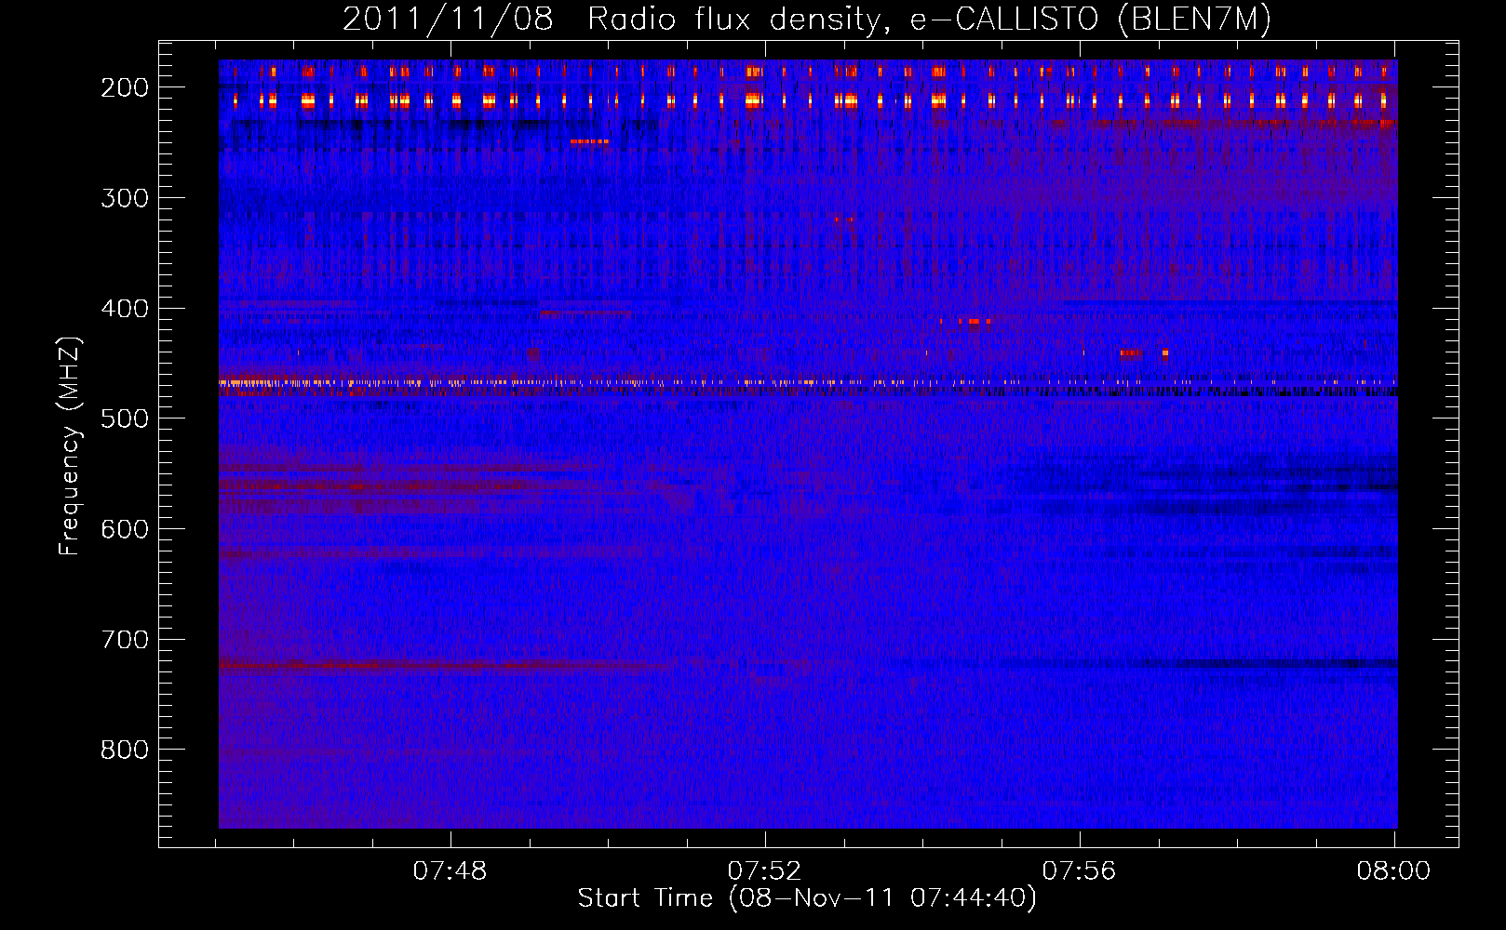
Task: Click the 400 frequency tick label
Action: (x=125, y=309)
